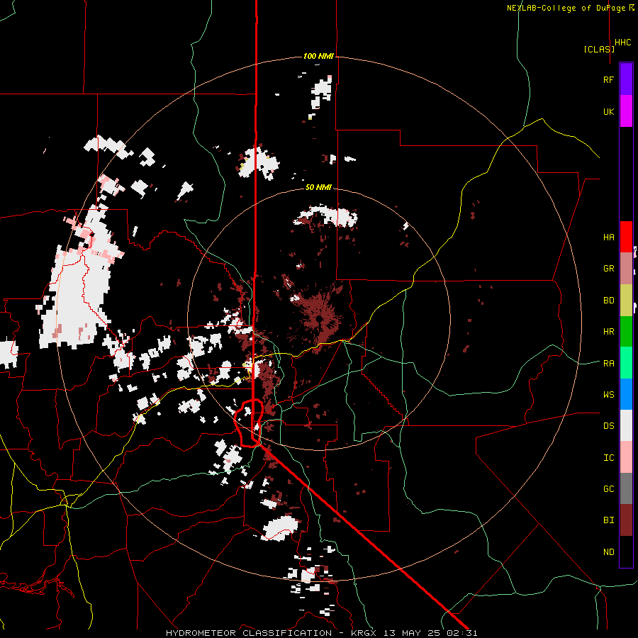Click the BD legend label

(x=608, y=301)
